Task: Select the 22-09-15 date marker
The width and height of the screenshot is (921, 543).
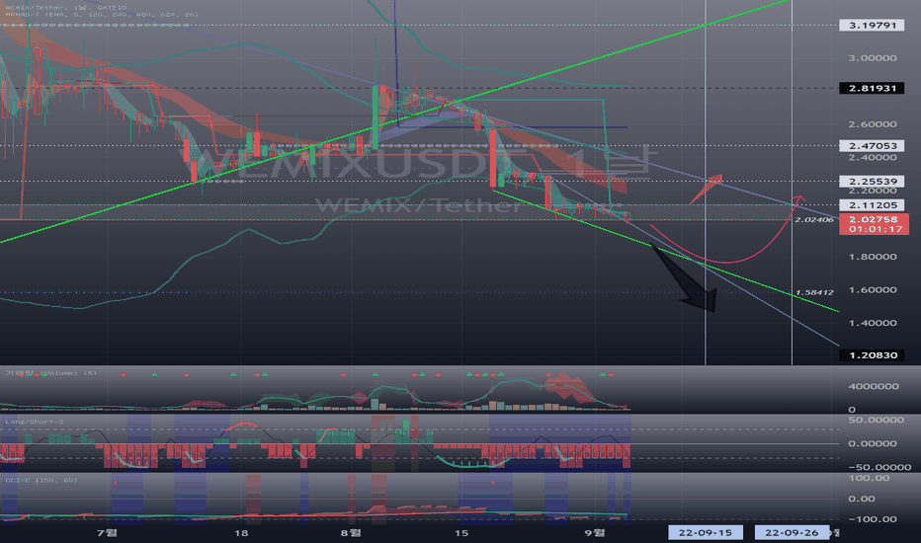Action: point(706,532)
